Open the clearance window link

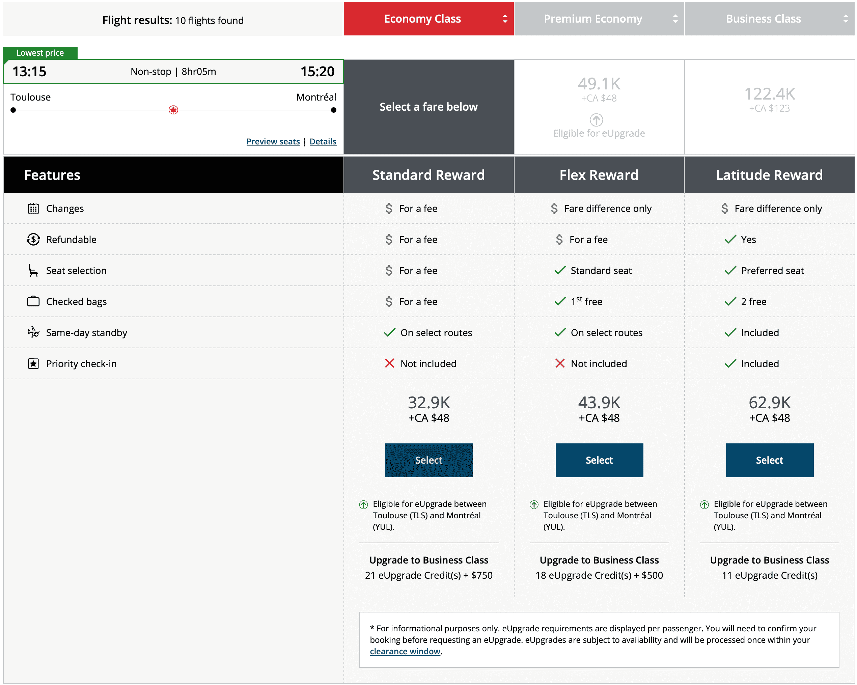coord(405,651)
